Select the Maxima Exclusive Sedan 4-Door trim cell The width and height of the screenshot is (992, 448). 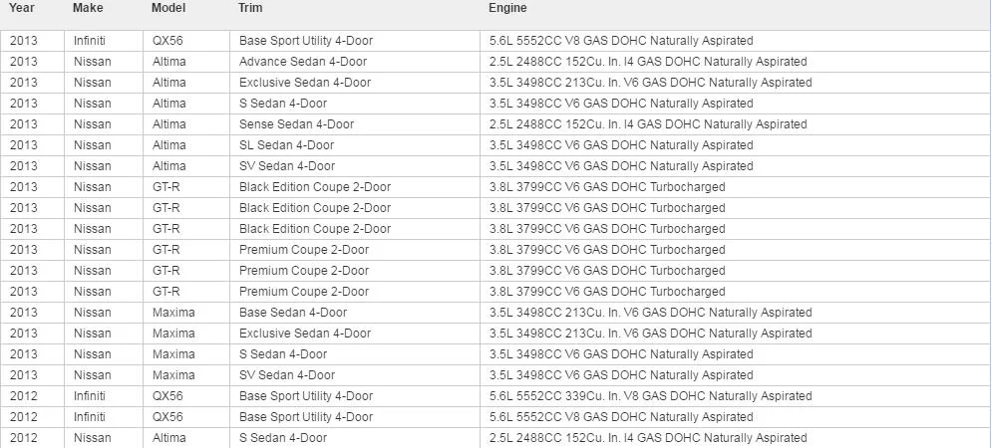tap(355, 334)
